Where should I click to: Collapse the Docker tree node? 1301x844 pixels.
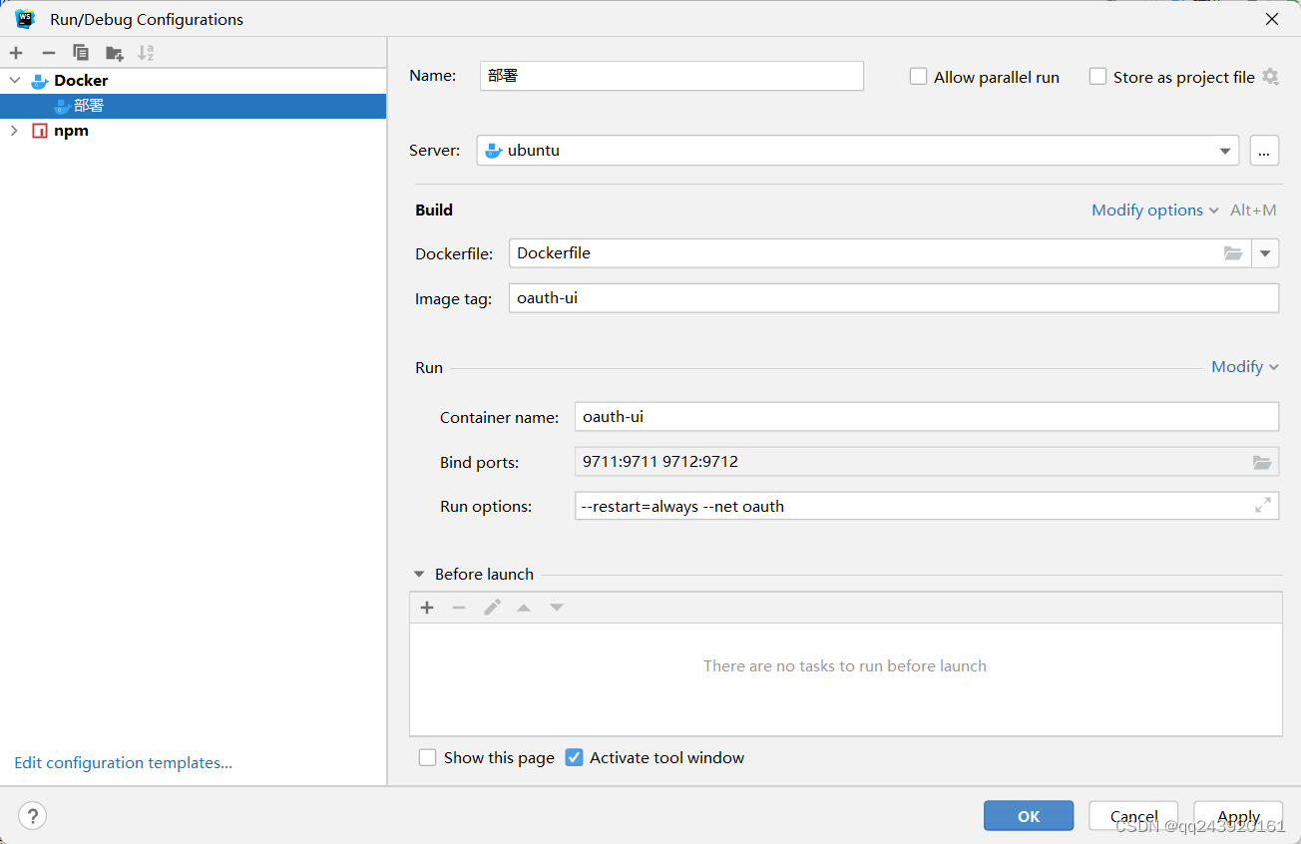(14, 80)
